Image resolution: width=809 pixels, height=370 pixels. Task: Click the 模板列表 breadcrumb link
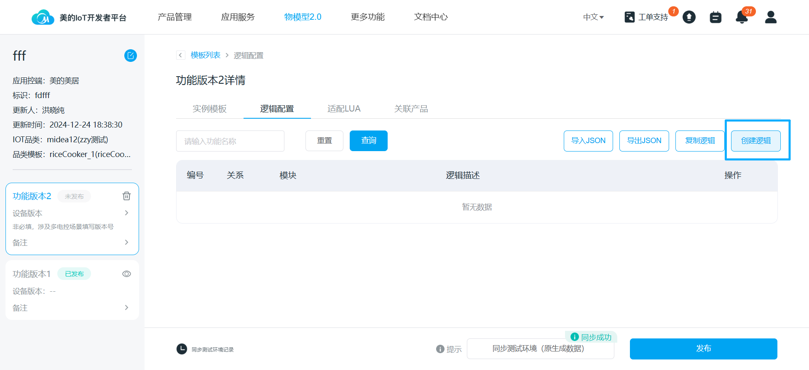[205, 55]
